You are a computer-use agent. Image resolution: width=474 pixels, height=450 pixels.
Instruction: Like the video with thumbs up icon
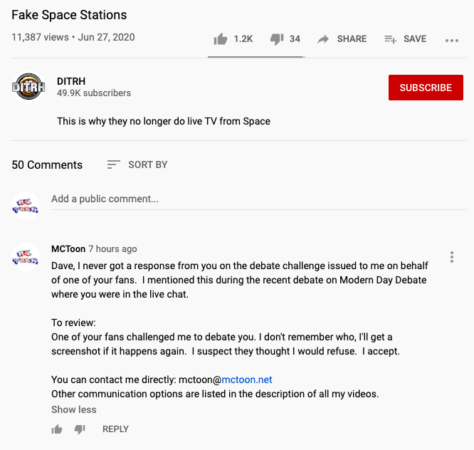[x=221, y=39]
